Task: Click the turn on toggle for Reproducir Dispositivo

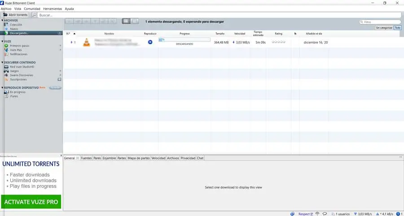Action: pyautogui.click(x=55, y=88)
